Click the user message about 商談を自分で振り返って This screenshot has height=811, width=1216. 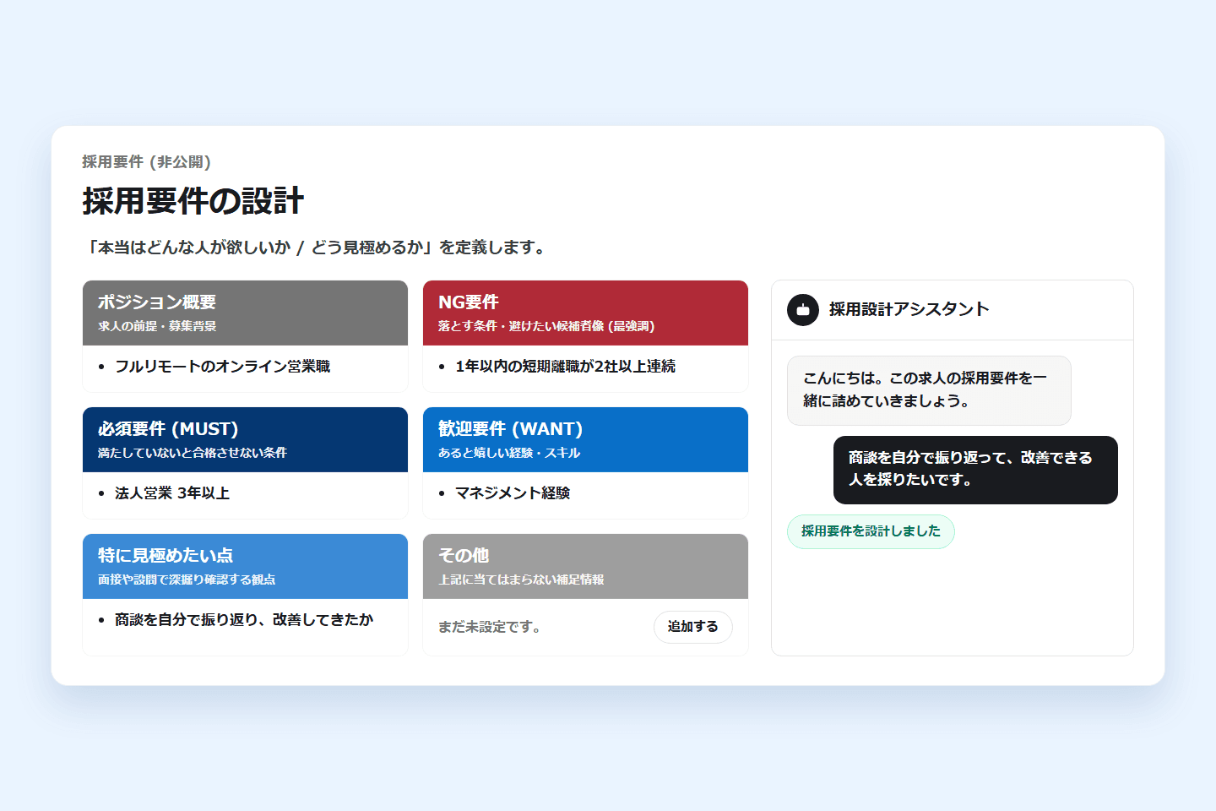(x=975, y=470)
